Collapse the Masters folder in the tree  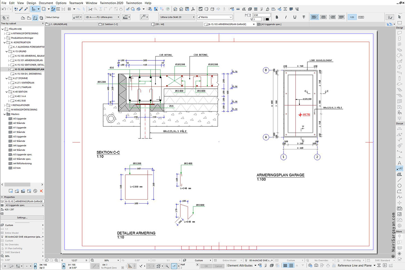tap(4, 114)
